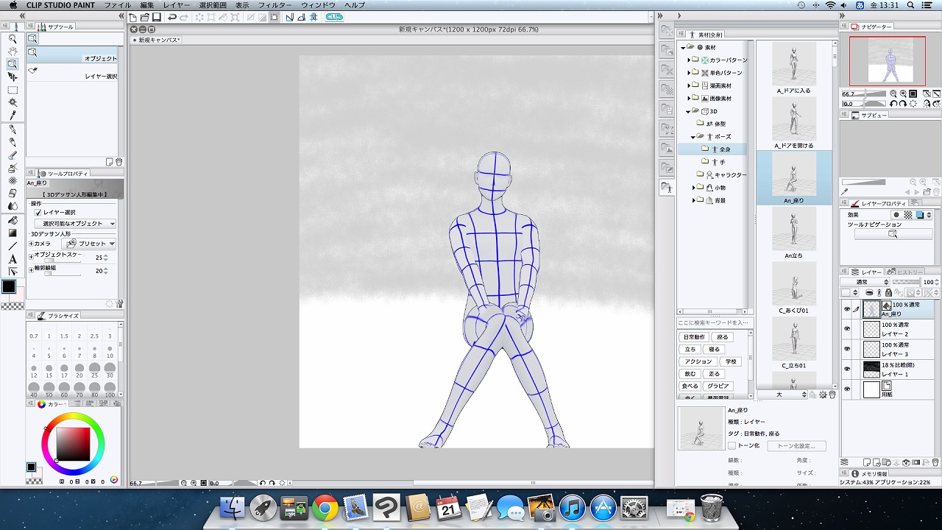Expand the カラーパターン folder in tree
Viewport: 942px width, 530px height.
point(689,60)
